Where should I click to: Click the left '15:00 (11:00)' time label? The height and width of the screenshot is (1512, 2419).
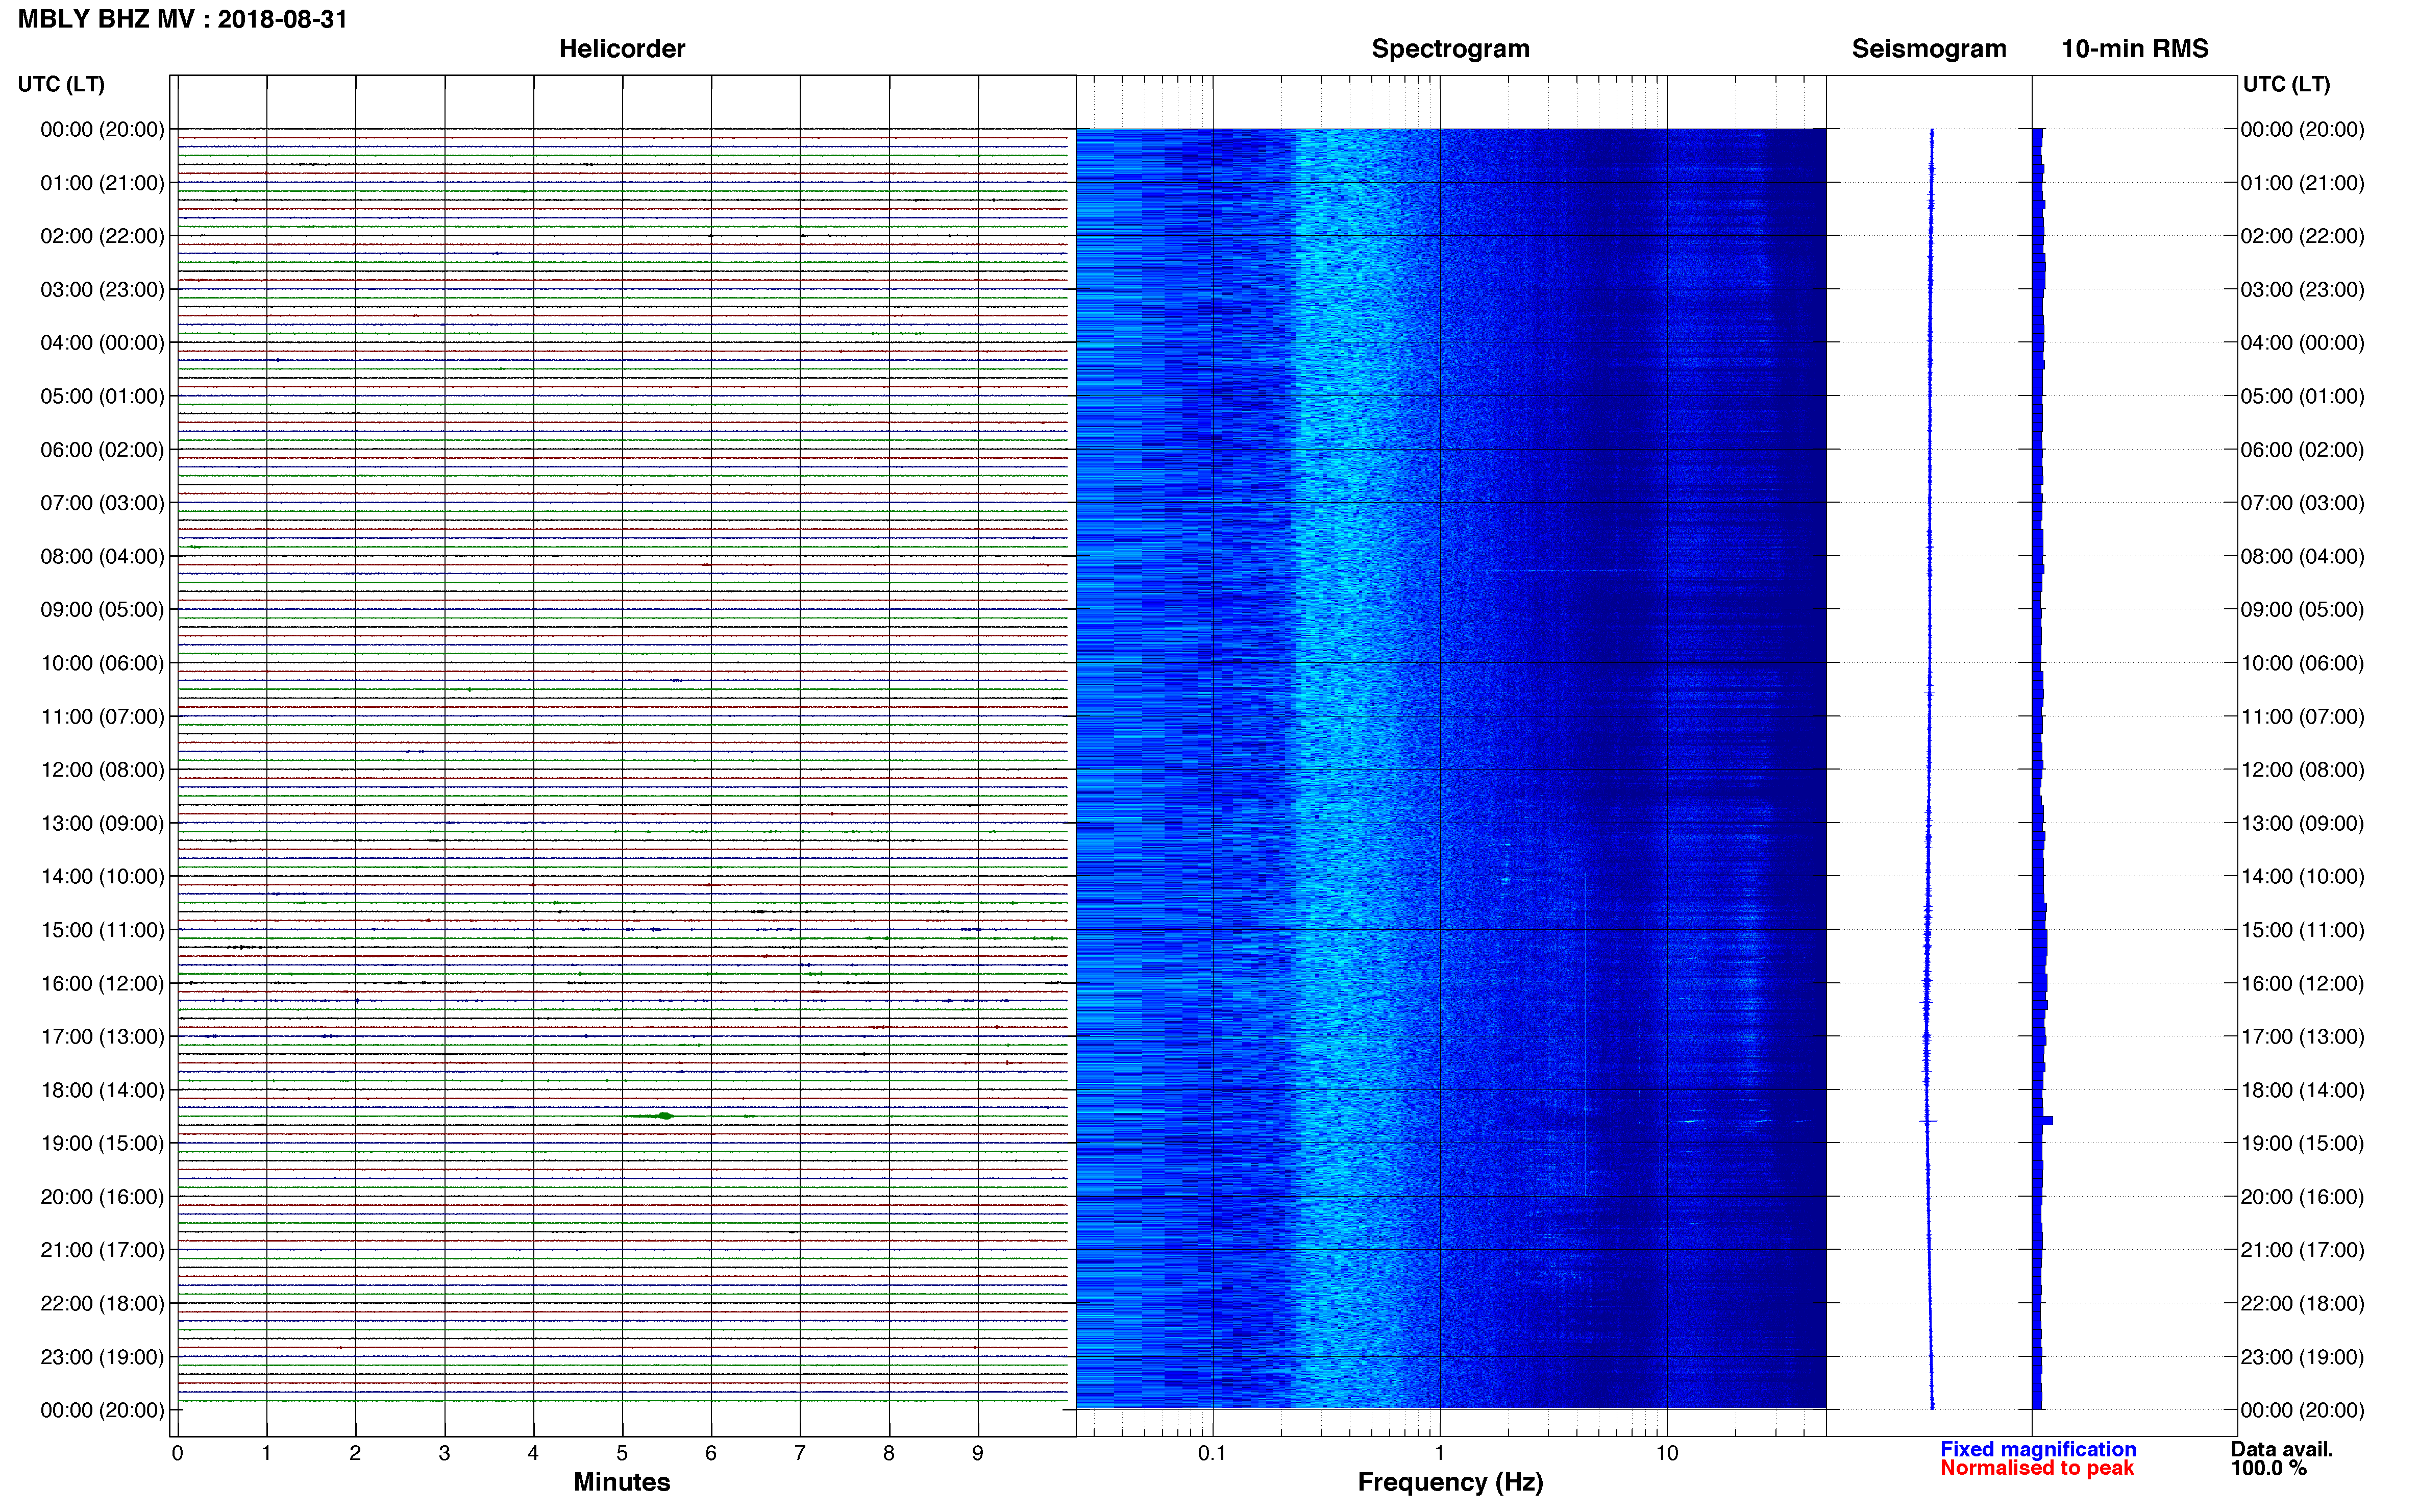point(102,930)
